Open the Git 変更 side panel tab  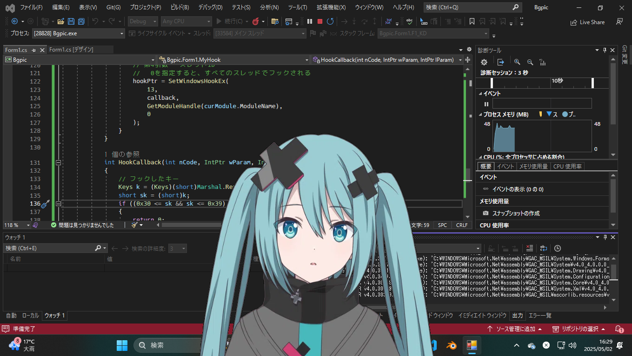click(625, 55)
